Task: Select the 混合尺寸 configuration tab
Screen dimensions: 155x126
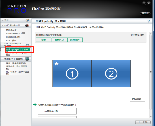Action: [59, 40]
